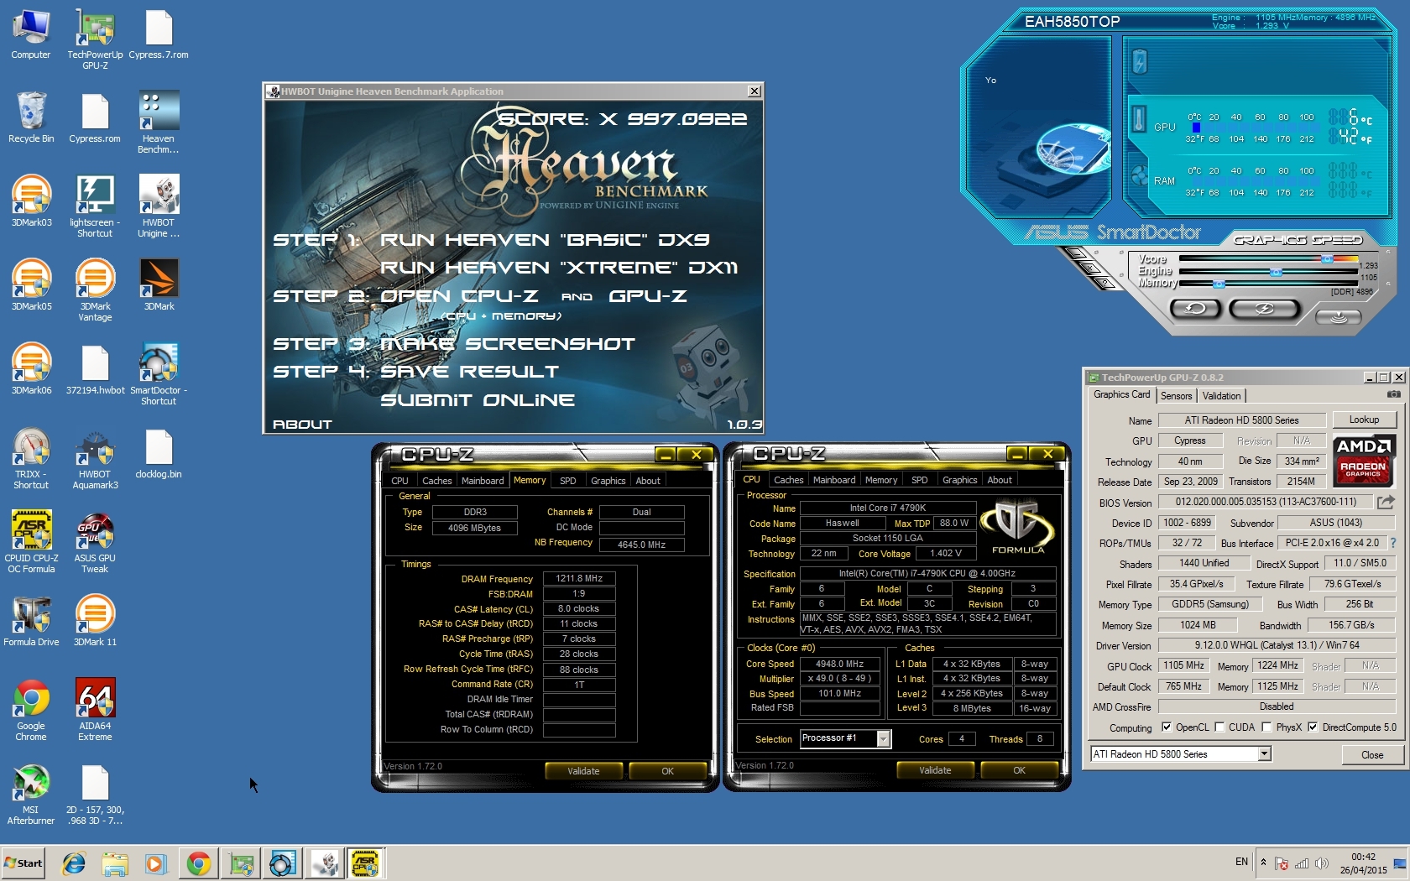The height and width of the screenshot is (881, 1410).
Task: Click the PCI-E Bus Interface help question mark
Action: [x=1392, y=543]
